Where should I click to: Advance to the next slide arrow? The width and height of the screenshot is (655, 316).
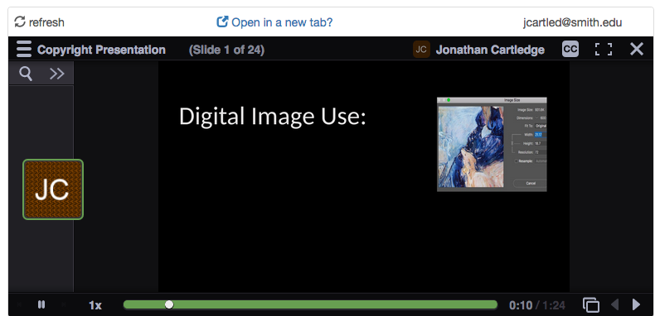[636, 304]
